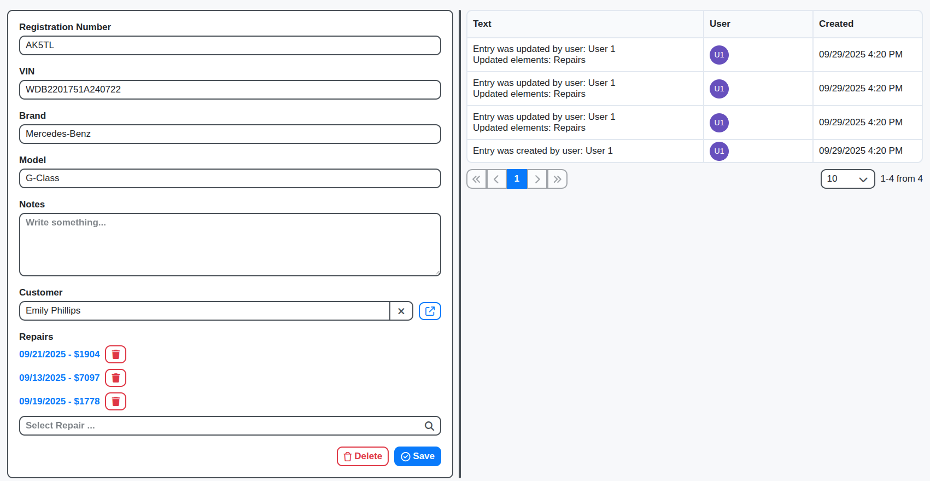Image resolution: width=930 pixels, height=481 pixels.
Task: Remove the 09/13/2025 - $7097 repair entry
Action: [115, 378]
